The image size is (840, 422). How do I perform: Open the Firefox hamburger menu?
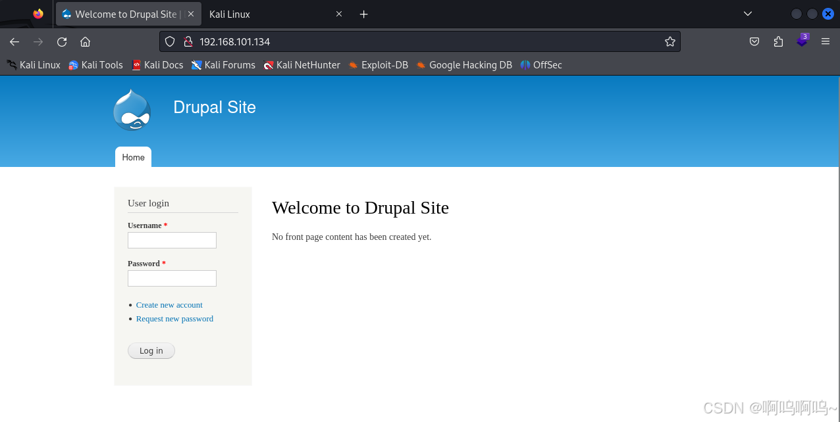pos(826,41)
